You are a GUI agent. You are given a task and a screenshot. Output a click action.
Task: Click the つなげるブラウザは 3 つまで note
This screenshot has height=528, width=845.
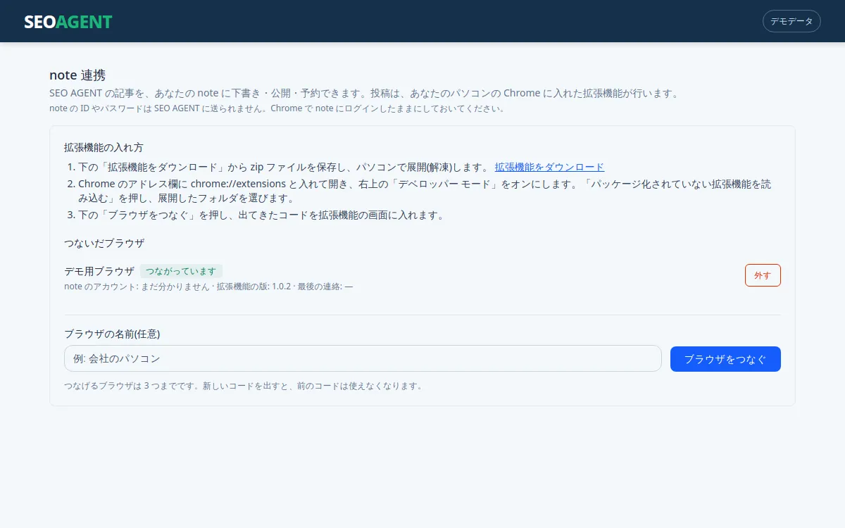[x=243, y=386]
